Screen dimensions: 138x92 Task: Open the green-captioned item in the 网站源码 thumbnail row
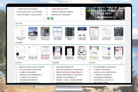click(94, 58)
